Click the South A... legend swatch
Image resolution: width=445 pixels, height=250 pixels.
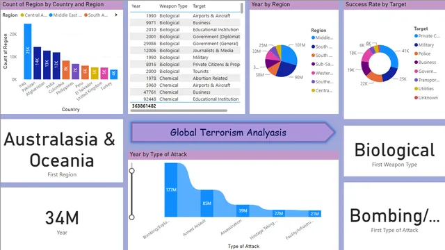coord(86,15)
